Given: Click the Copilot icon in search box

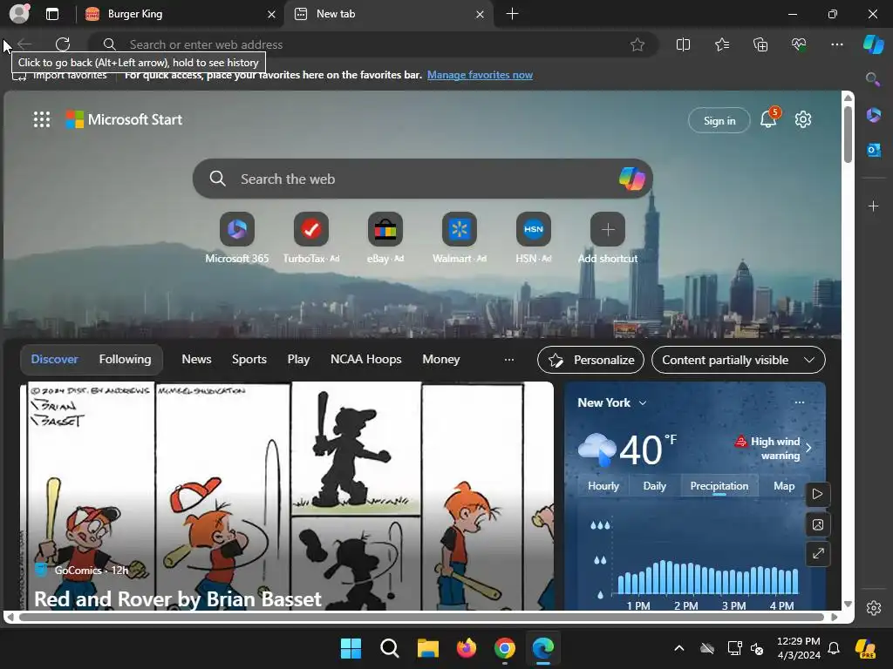Looking at the screenshot, I should [x=631, y=179].
